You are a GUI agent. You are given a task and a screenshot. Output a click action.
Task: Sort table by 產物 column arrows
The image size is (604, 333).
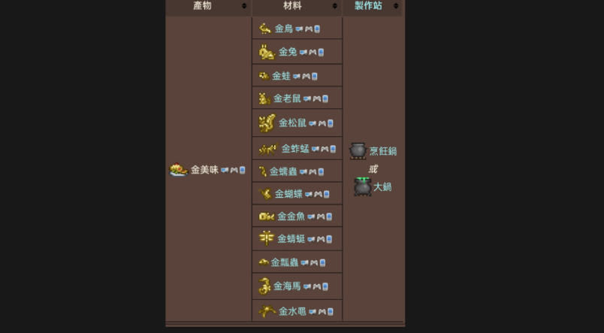coord(244,6)
